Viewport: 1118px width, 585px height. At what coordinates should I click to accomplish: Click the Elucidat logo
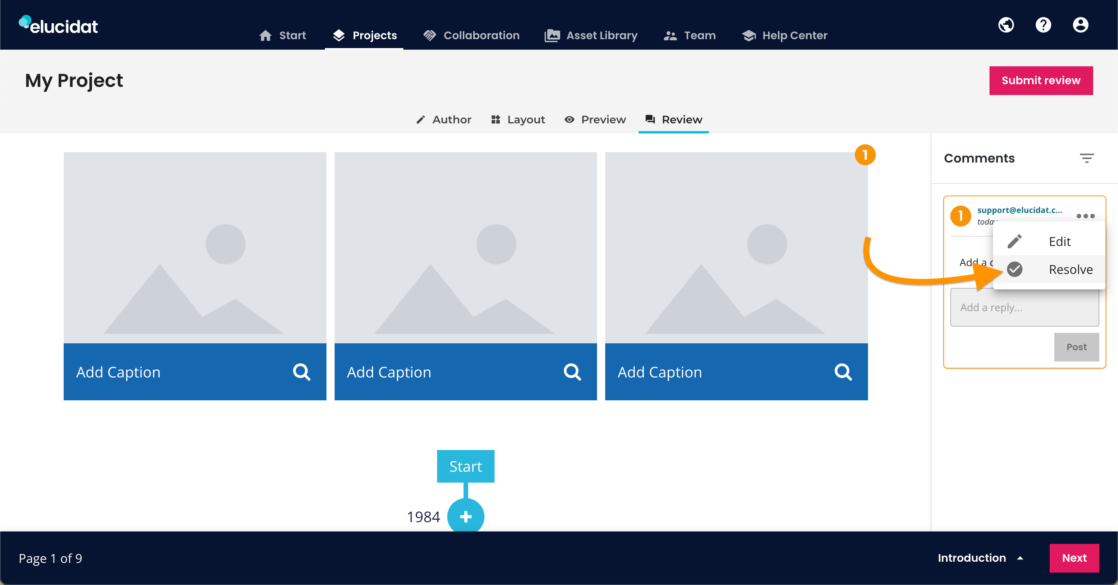58,25
